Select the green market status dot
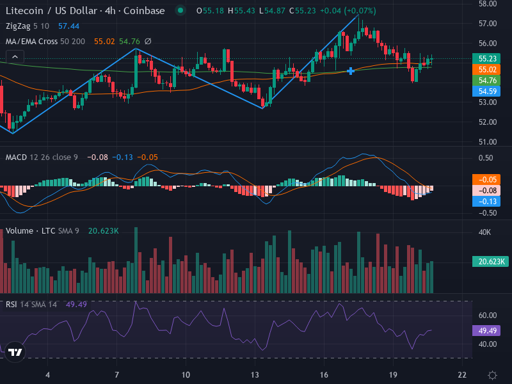The width and height of the screenshot is (512, 384). [x=180, y=11]
